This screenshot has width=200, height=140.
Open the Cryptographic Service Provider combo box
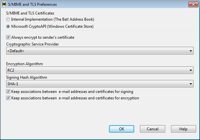[100, 51]
